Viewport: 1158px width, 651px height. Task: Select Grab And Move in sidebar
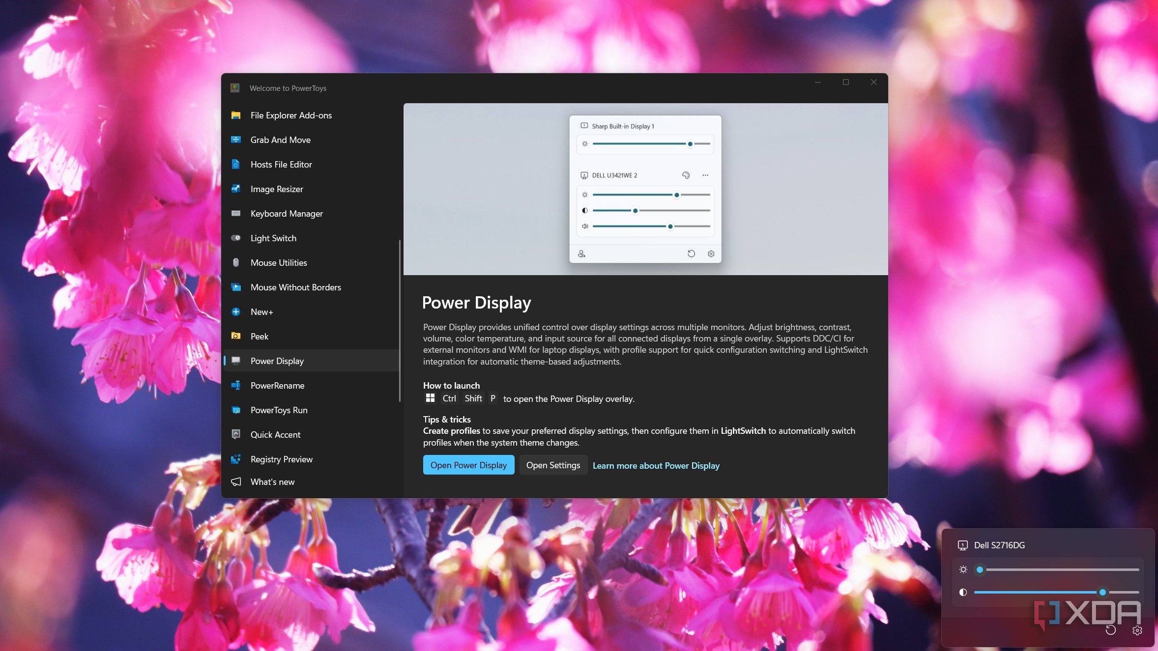(311, 140)
